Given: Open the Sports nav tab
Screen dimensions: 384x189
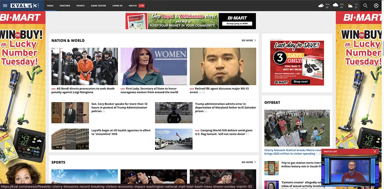Looking at the screenshot, I should click(80, 6).
